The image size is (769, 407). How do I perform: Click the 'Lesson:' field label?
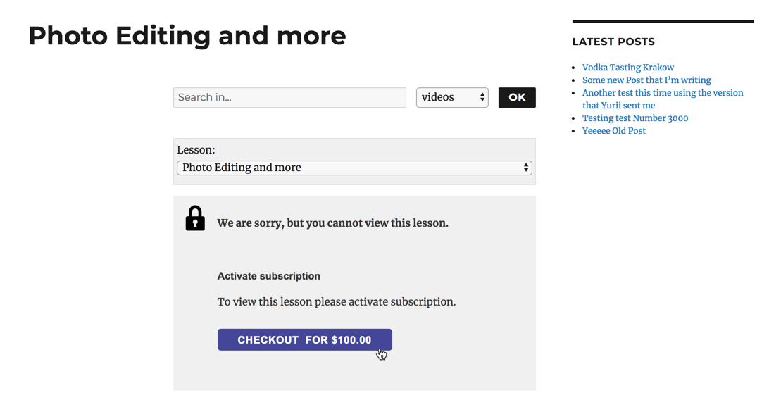coord(196,150)
